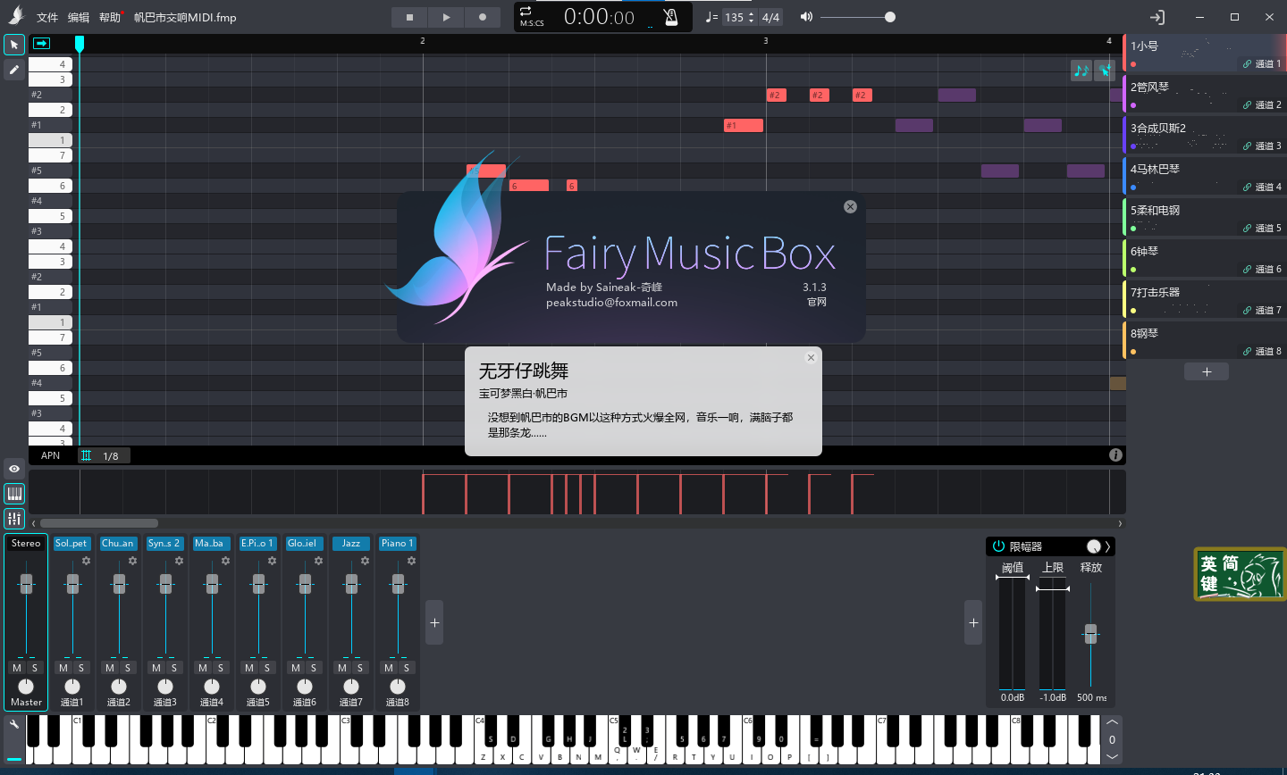Click the orange color dot of 8钢琴
This screenshot has width=1287, height=775.
click(1133, 352)
